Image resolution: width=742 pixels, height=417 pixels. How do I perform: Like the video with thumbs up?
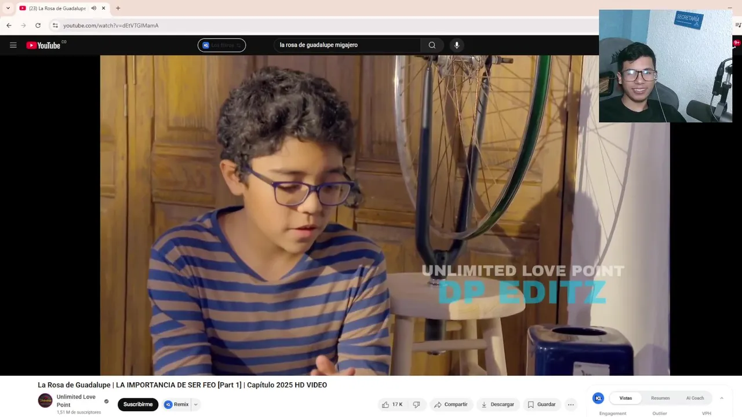coord(392,404)
